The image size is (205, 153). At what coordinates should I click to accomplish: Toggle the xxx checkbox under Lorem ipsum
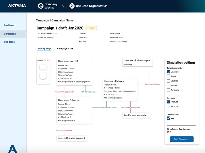tap(168, 118)
